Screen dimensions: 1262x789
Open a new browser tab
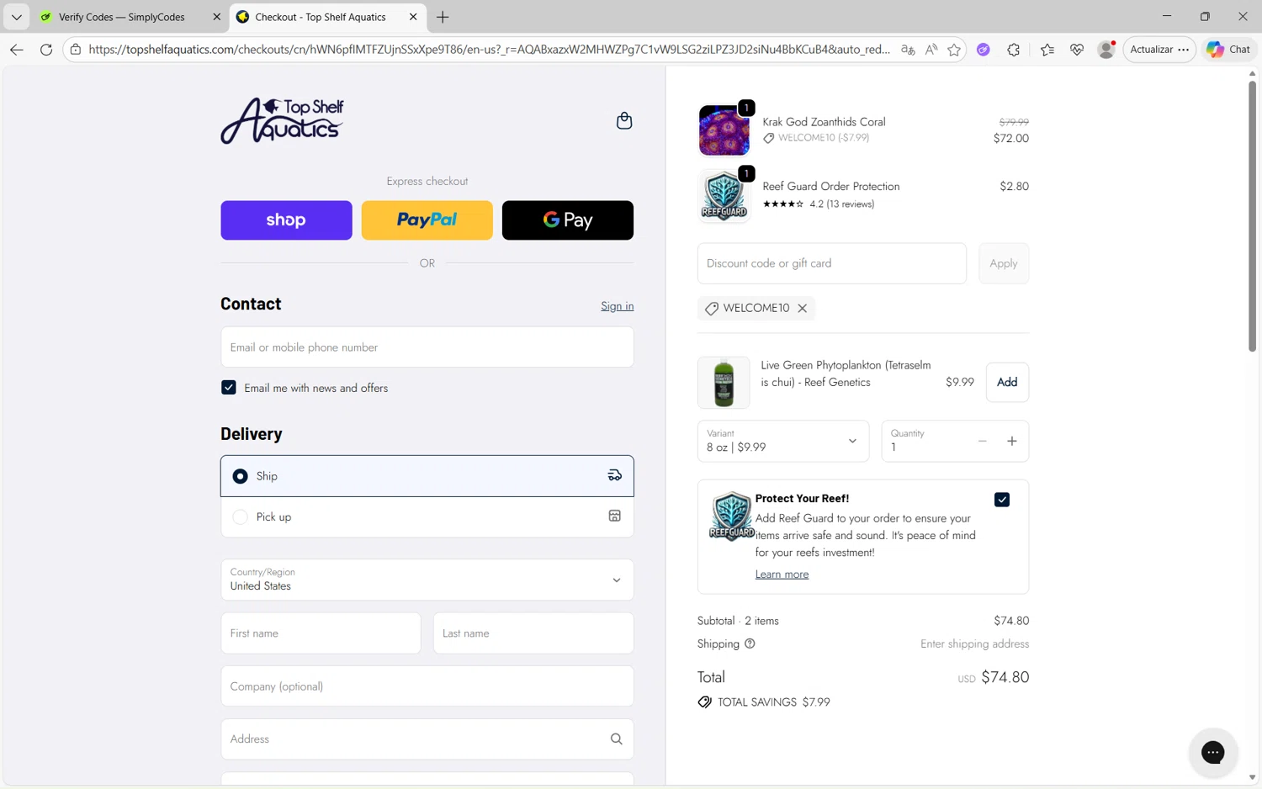443,17
